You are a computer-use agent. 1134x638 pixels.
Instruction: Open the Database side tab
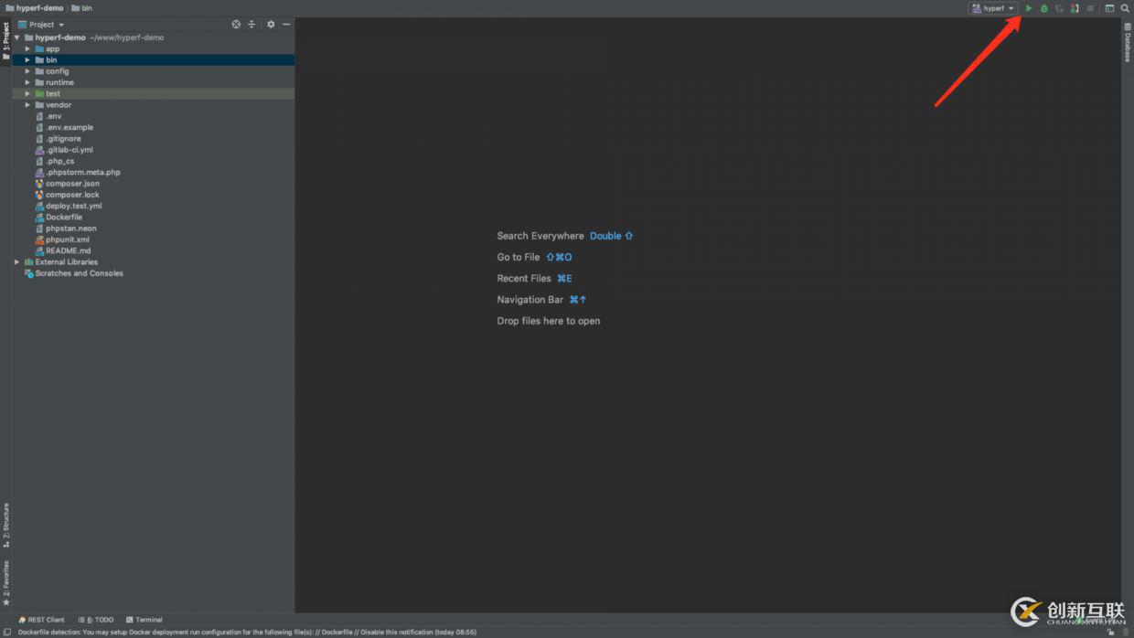(1128, 42)
